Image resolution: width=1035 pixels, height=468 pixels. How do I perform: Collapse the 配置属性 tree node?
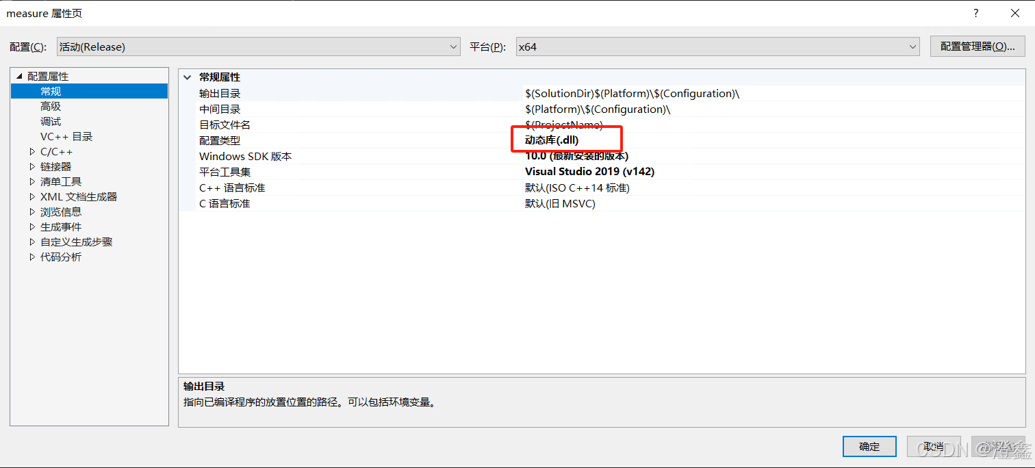coord(19,76)
